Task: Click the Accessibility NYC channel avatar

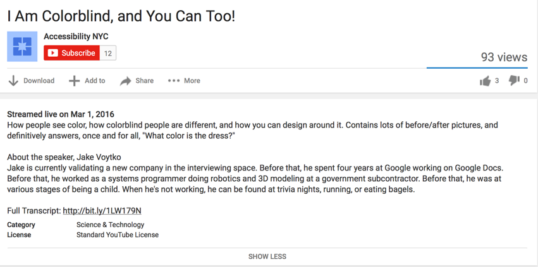Action: [22, 47]
